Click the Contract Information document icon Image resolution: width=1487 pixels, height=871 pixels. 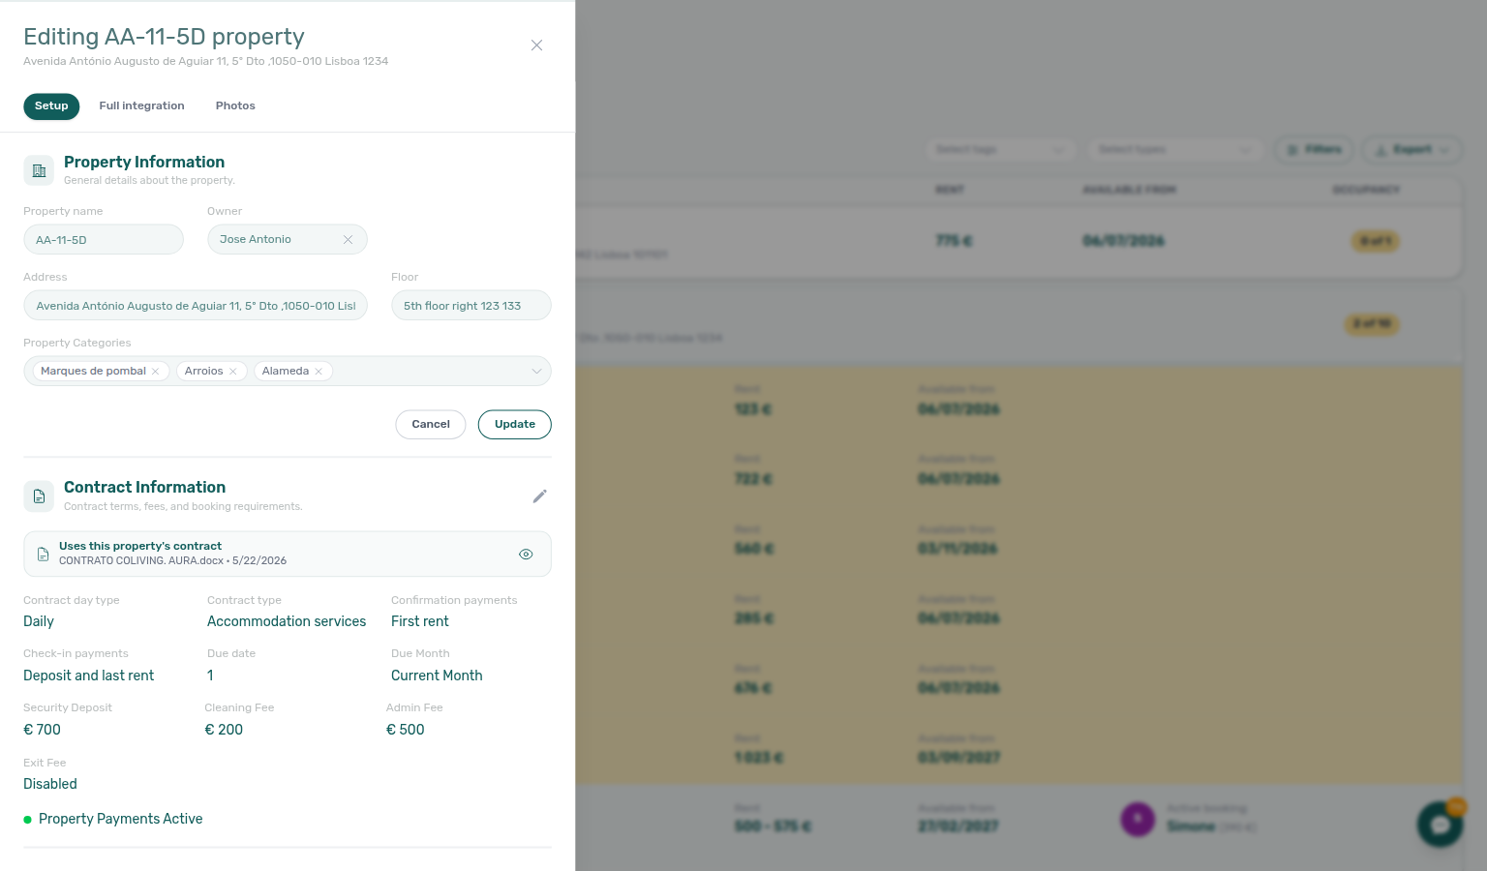pos(39,496)
